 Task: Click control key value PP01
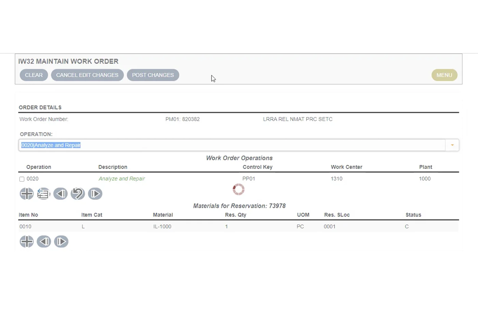pos(249,179)
